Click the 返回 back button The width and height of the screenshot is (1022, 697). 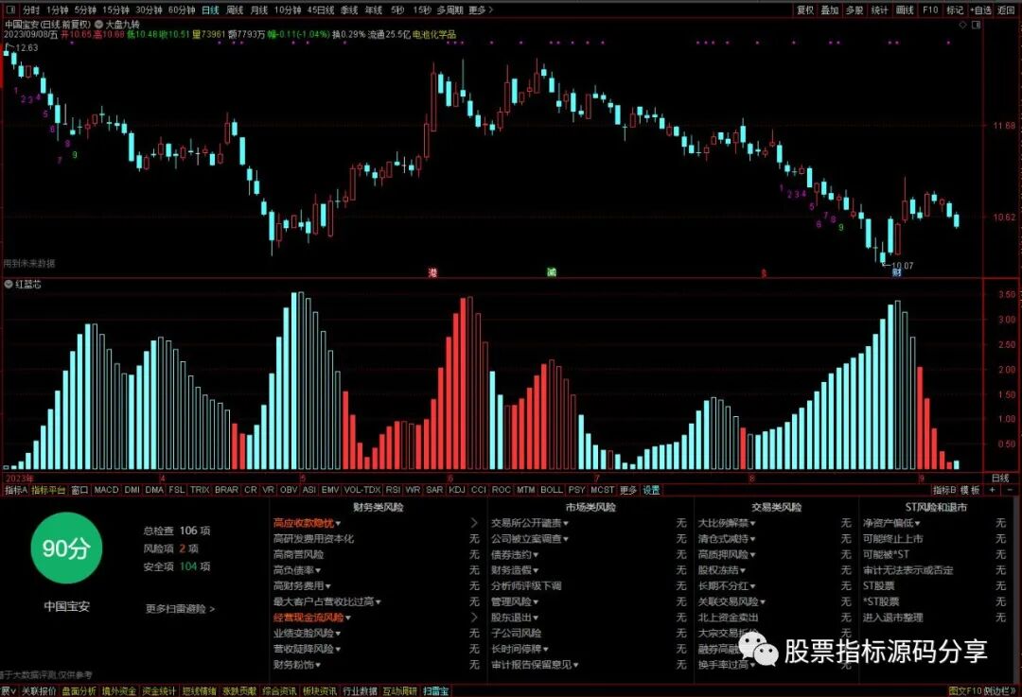coord(1007,9)
